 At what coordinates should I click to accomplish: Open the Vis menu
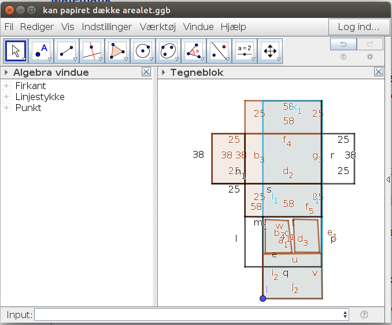tap(68, 27)
